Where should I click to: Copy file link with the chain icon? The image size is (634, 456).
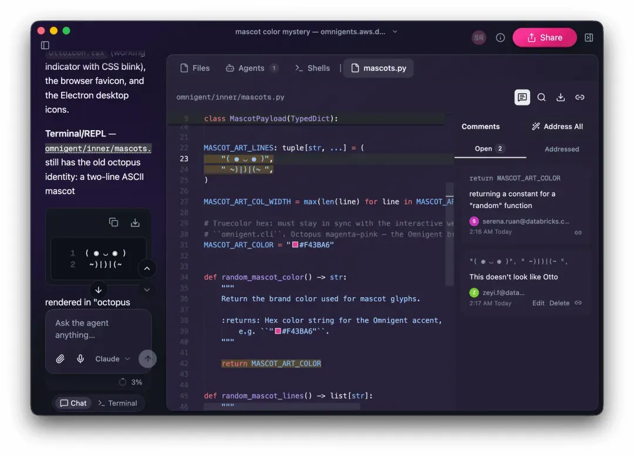tap(580, 97)
